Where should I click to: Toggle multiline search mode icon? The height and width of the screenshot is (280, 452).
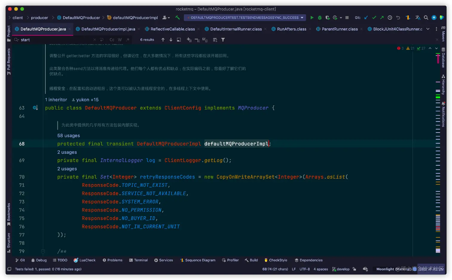[215, 40]
